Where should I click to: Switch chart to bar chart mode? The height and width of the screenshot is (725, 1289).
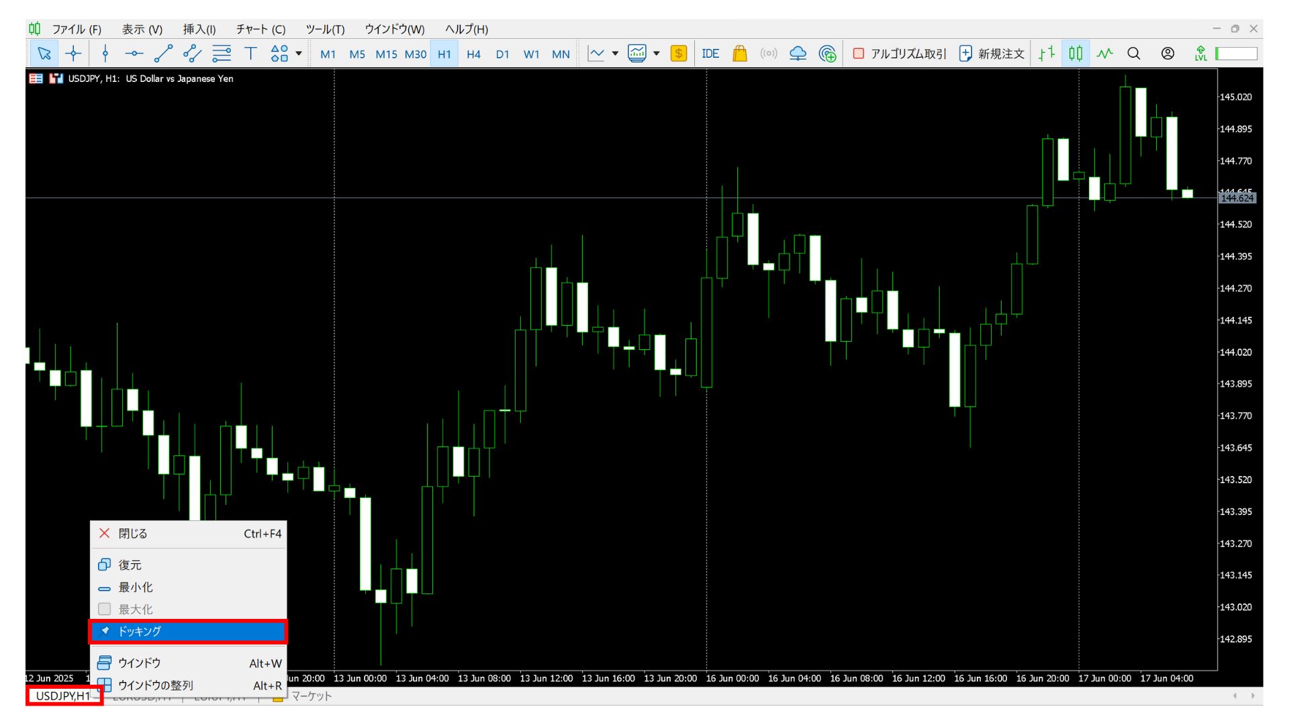(1046, 54)
